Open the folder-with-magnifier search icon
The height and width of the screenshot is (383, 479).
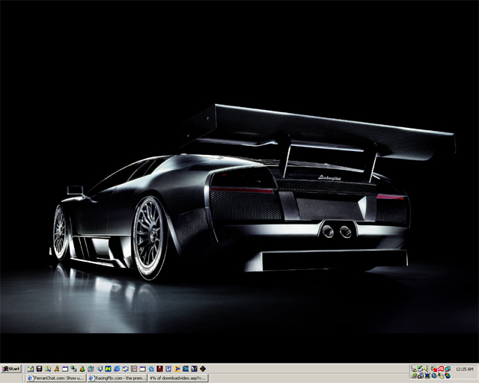48,369
